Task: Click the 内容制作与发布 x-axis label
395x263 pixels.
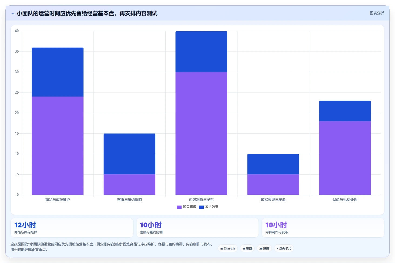Action: [201, 200]
